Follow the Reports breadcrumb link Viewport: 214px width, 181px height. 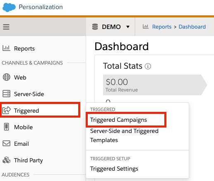(x=162, y=27)
